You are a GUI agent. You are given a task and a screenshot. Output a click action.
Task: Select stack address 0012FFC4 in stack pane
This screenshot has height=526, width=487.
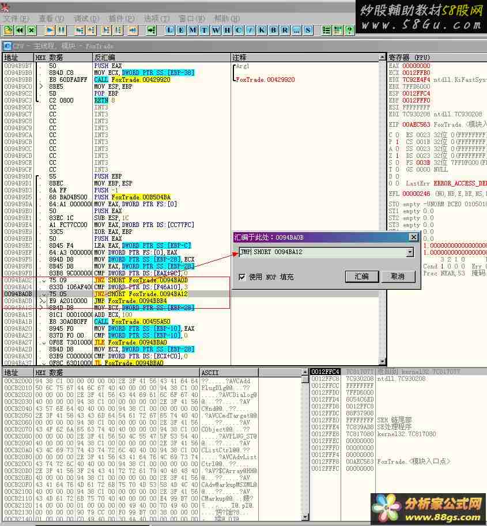coord(325,372)
